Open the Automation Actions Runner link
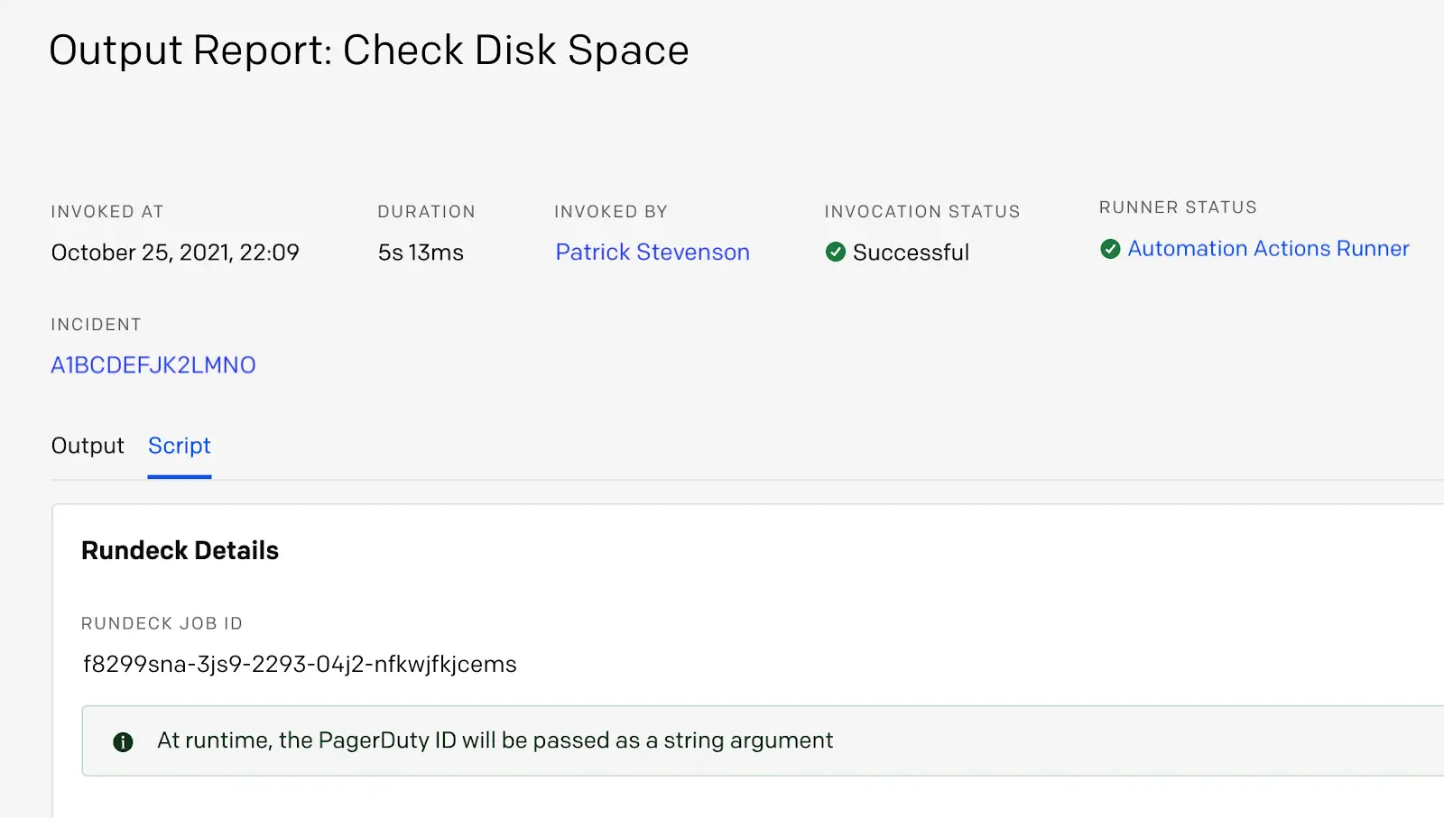1444x818 pixels. [1268, 249]
